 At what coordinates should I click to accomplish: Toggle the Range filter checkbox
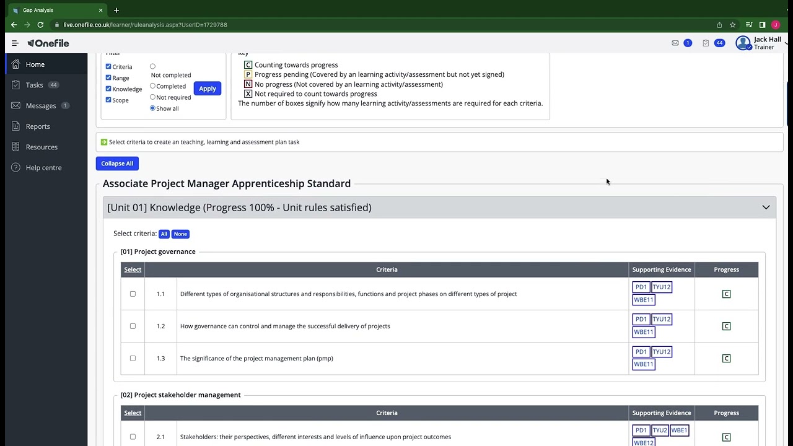point(108,77)
